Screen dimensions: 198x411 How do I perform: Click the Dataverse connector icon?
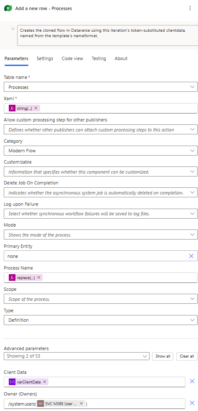(x=8, y=8)
